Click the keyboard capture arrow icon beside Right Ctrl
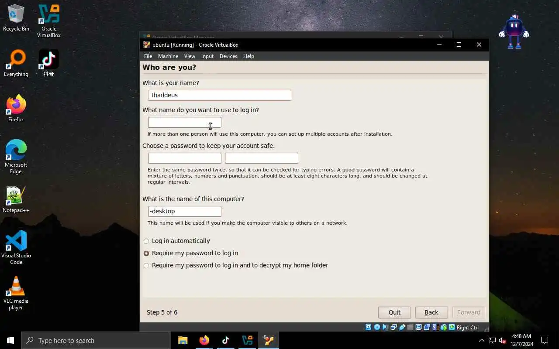The image size is (559, 349). 452,327
